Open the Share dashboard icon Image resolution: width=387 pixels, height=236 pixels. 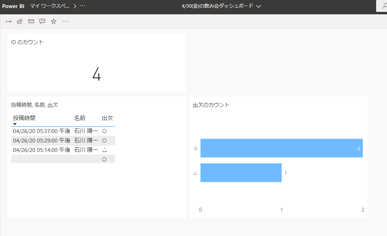click(20, 21)
